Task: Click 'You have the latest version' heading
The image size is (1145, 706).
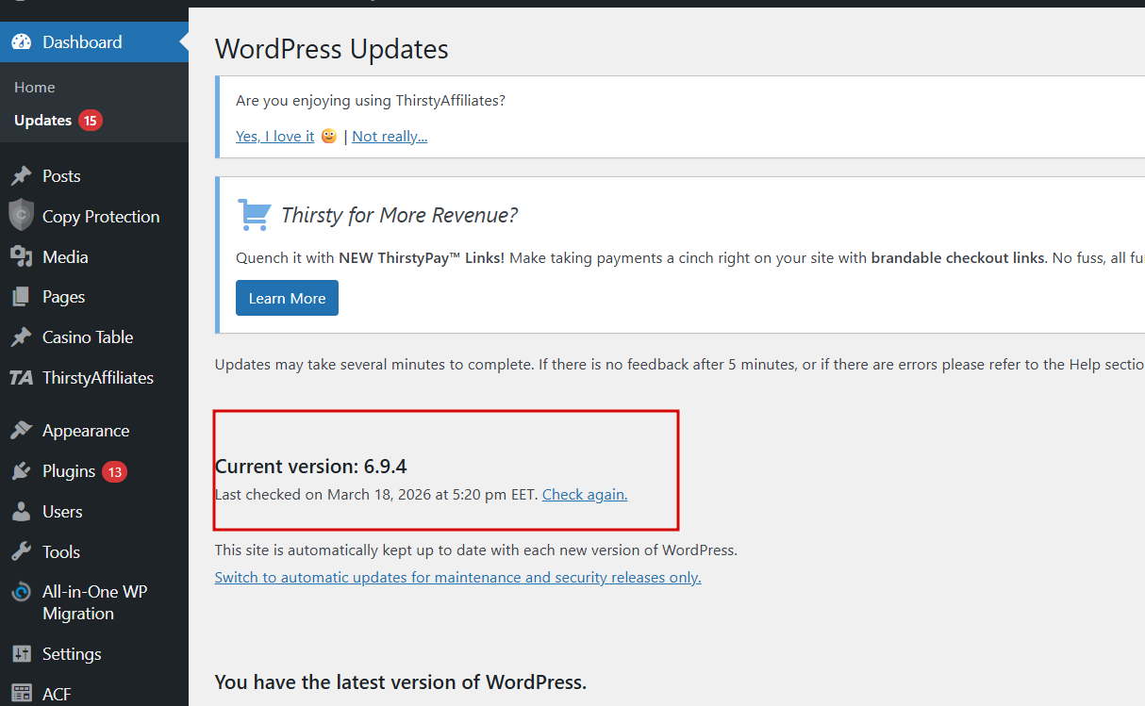Action: pos(401,682)
